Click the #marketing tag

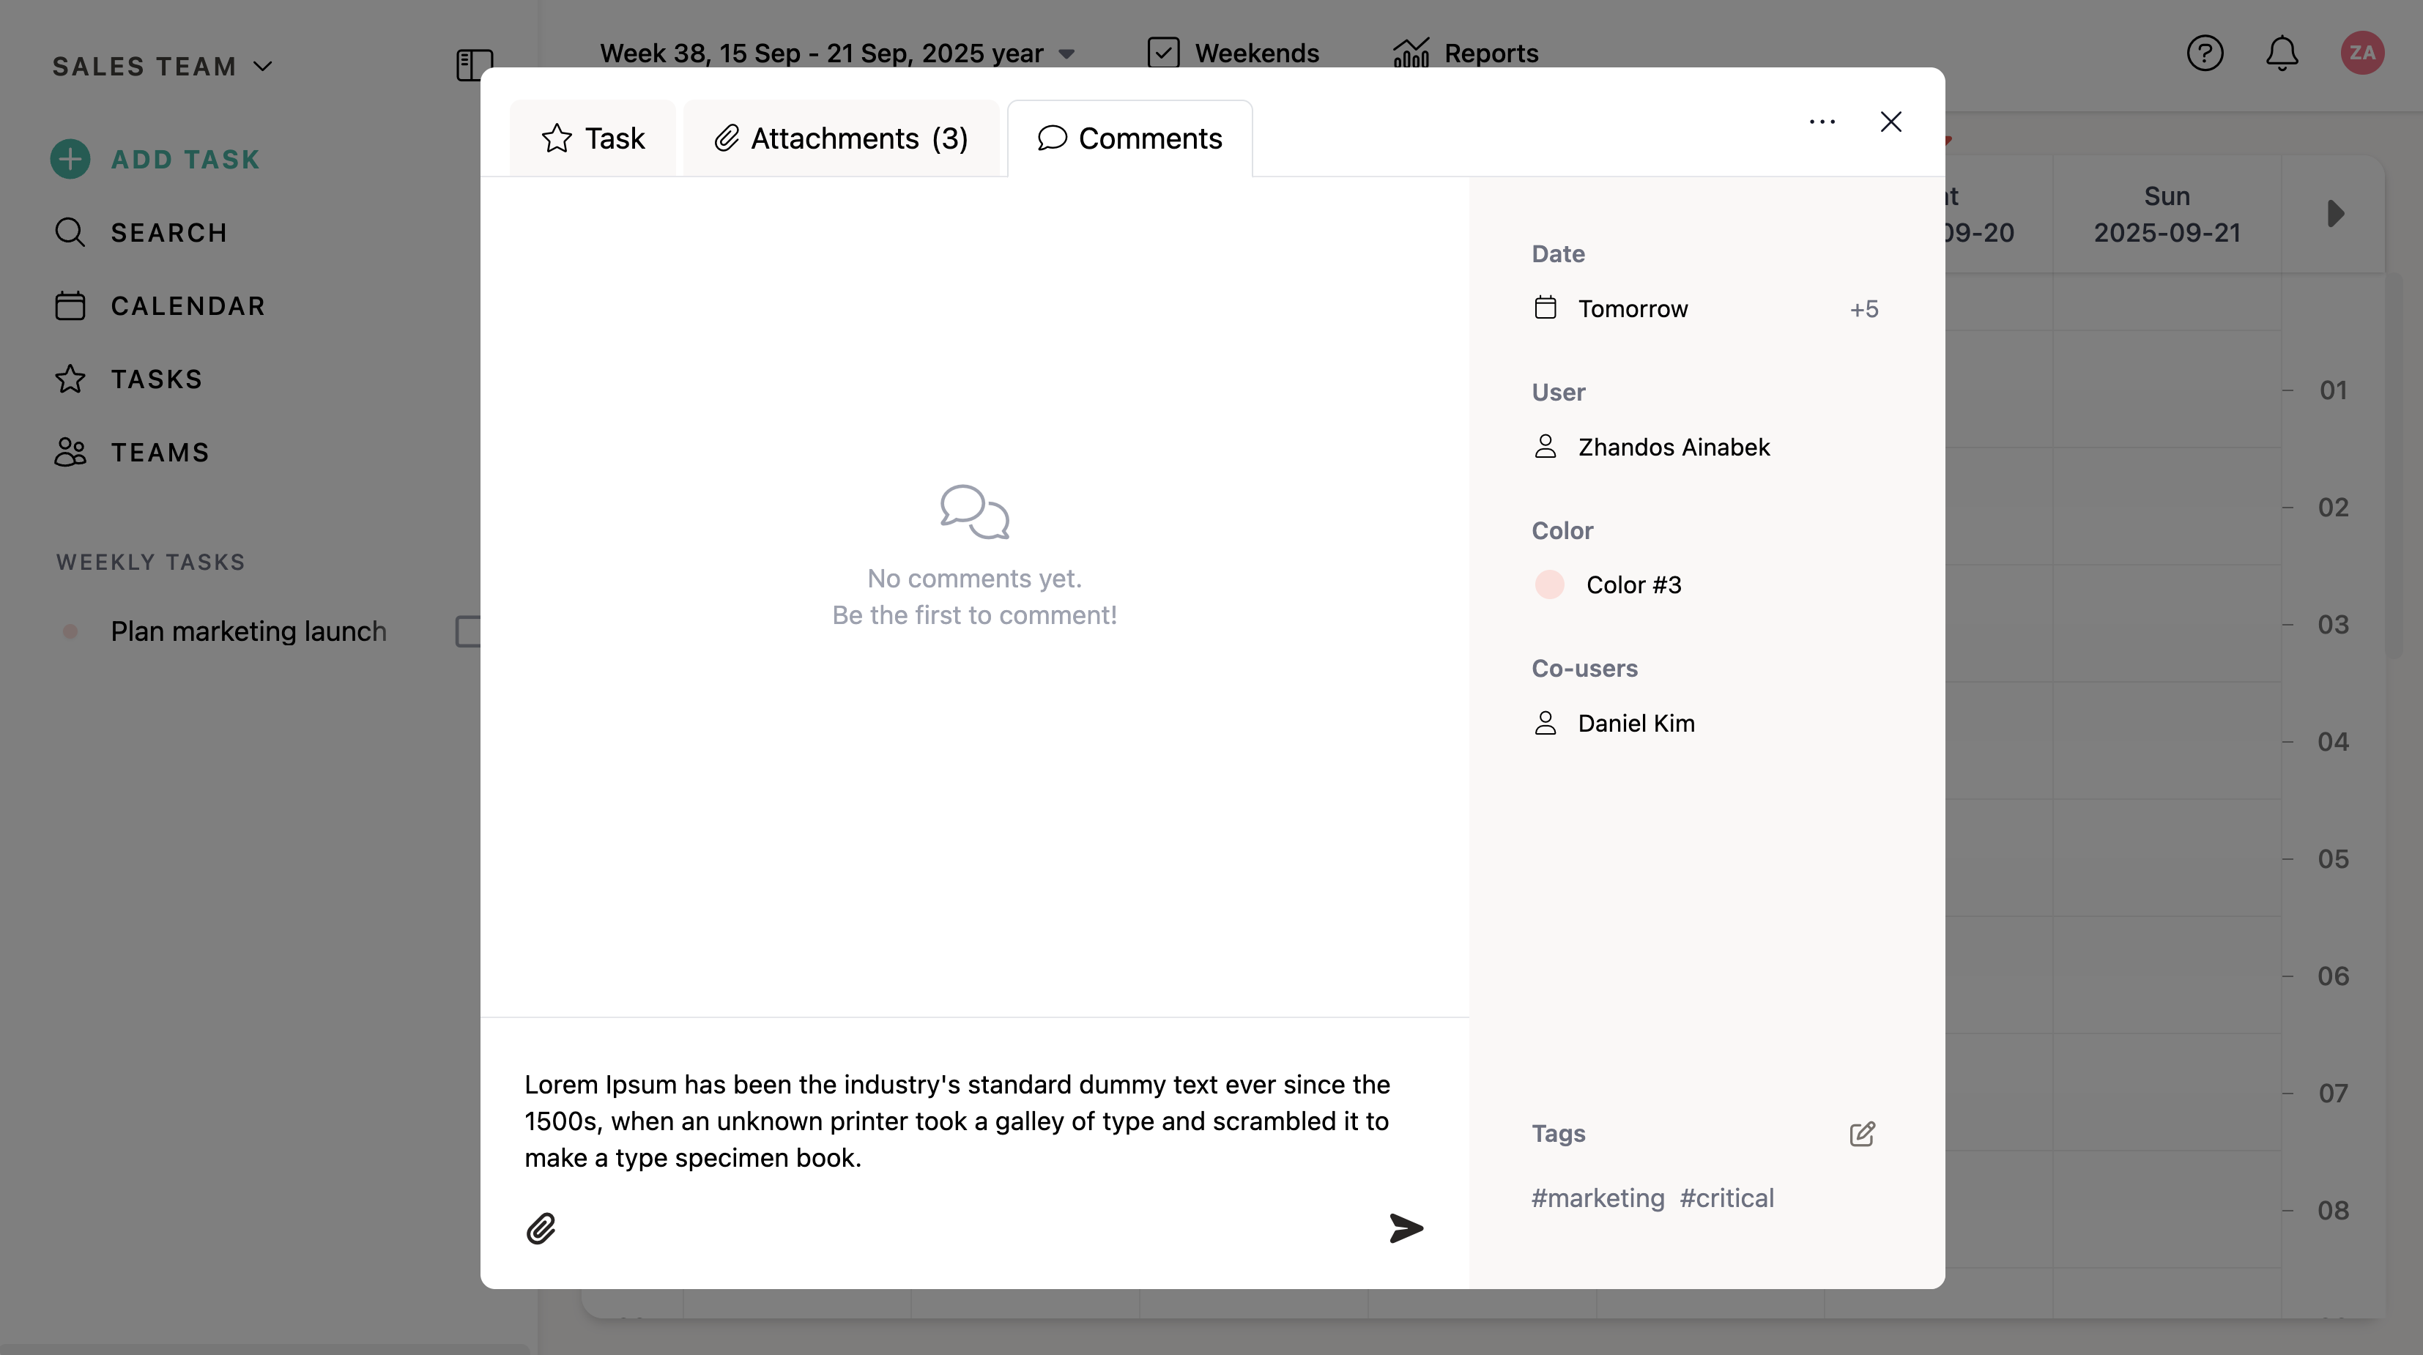click(x=1598, y=1198)
